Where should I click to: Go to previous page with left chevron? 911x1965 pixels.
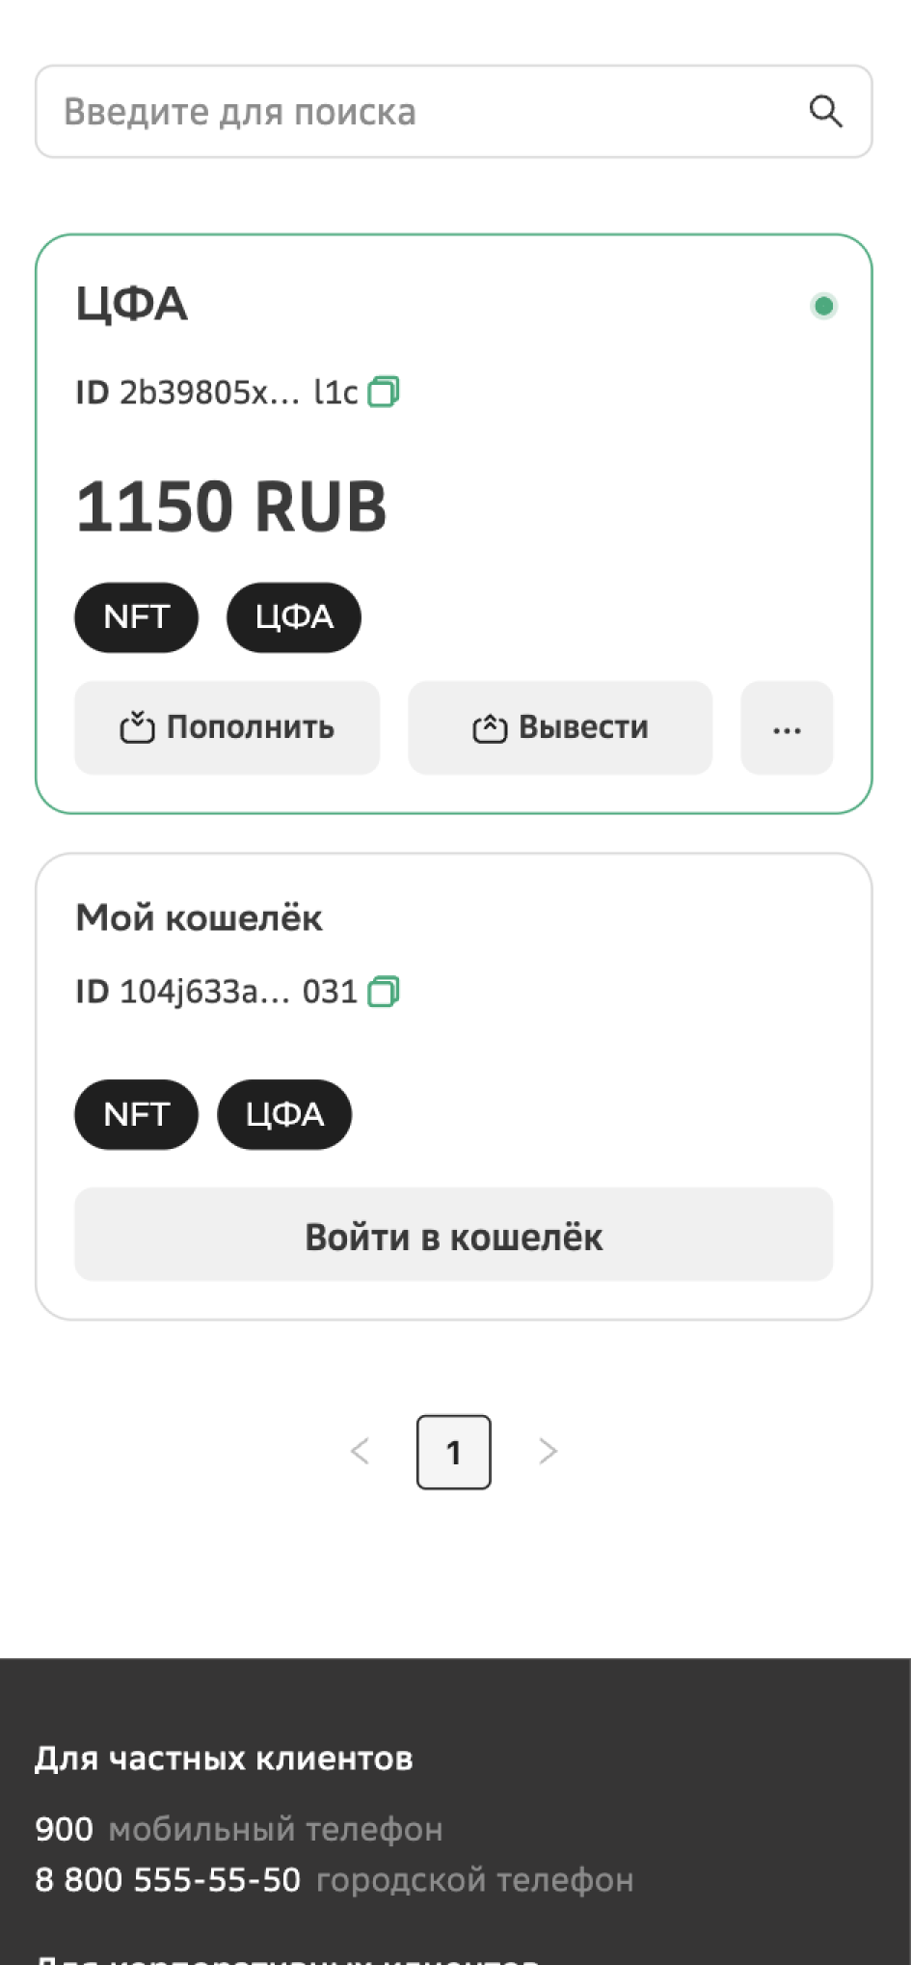coord(361,1451)
